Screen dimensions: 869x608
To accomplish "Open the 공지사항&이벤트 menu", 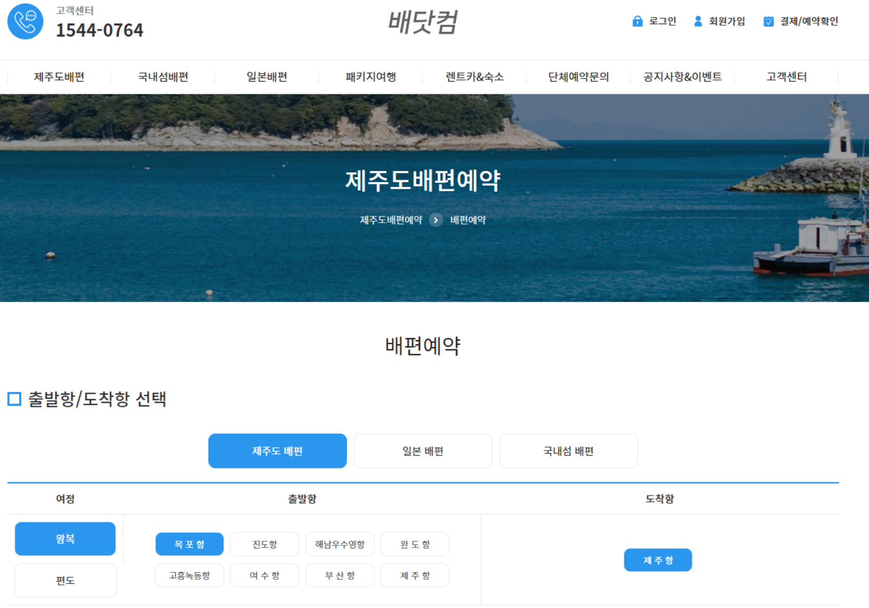I will click(682, 76).
